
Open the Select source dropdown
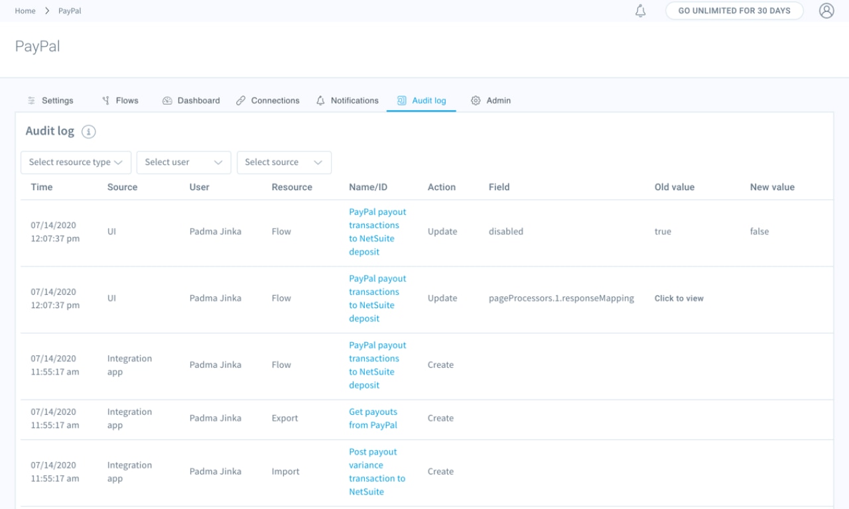(283, 162)
